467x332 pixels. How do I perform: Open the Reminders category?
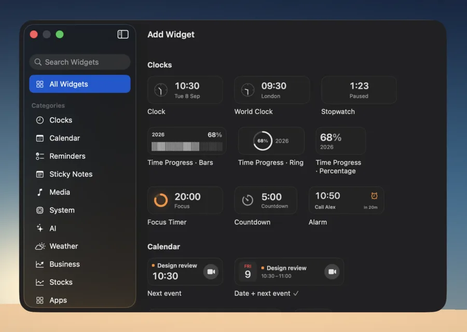click(80, 156)
